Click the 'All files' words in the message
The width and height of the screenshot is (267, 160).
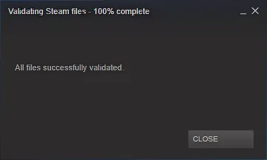pos(28,68)
